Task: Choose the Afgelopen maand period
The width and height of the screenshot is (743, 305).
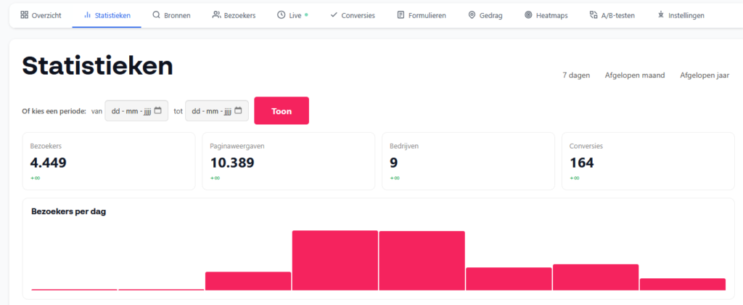Action: 635,76
